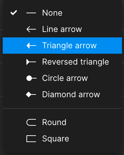
Task: Choose the Circle arrow text
Action: click(x=65, y=78)
